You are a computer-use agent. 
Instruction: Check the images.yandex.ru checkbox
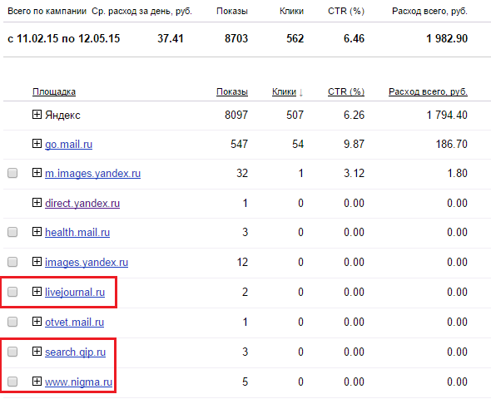pyautogui.click(x=12, y=262)
